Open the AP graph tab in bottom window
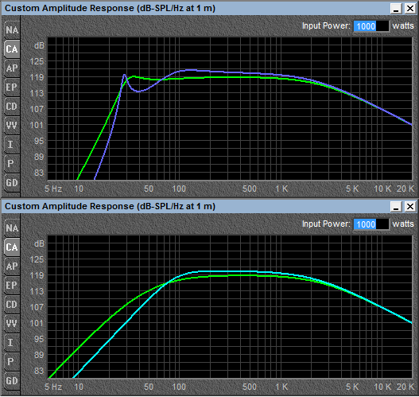This screenshot has height=397, width=419. [12, 267]
